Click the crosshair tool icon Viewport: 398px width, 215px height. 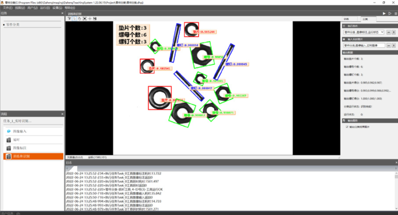[x=90, y=19]
